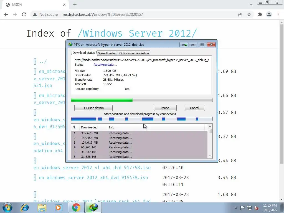Viewport: 284px width, 213px height.
Task: Open a new Chrome tab
Action: (x=75, y=5)
